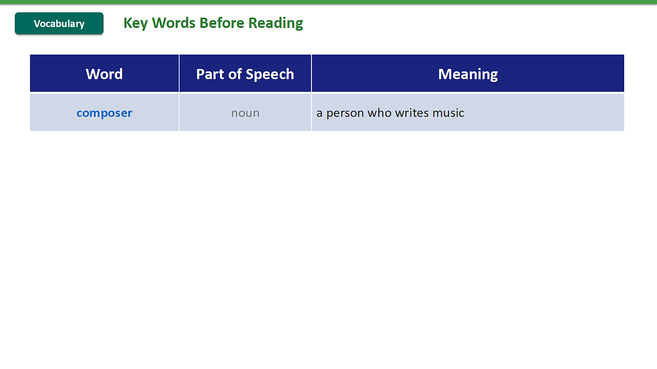Click the 'a person who writes music' definition
This screenshot has height=369, width=657.
(390, 113)
